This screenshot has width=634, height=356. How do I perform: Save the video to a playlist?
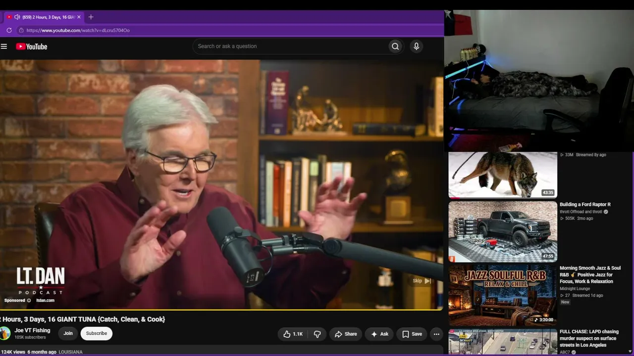coord(412,334)
